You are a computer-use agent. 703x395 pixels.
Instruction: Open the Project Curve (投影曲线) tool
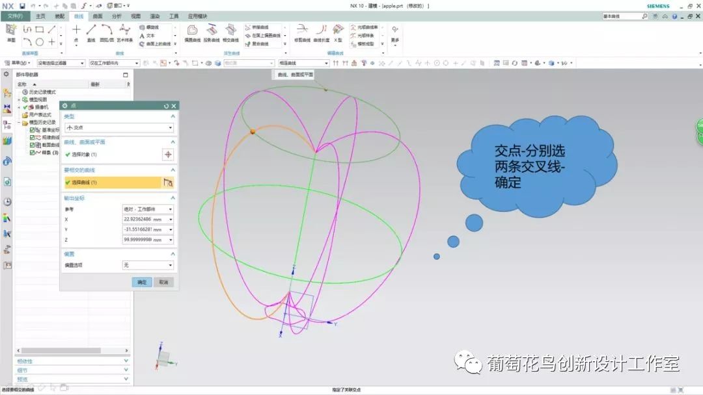(212, 34)
